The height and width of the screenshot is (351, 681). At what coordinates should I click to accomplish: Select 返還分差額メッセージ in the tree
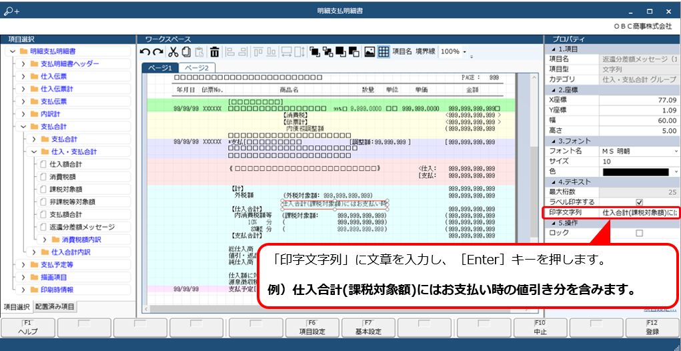click(82, 227)
